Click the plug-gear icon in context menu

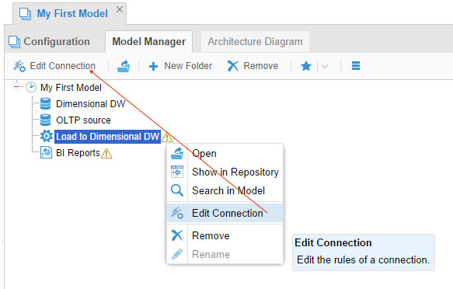click(177, 213)
